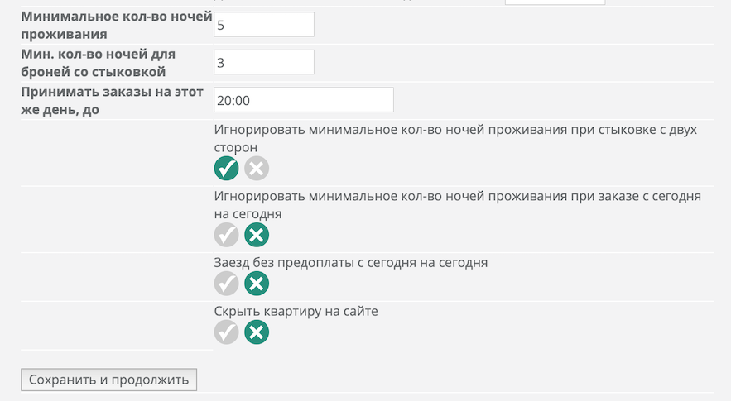Screen dimensions: 731x401
Task: Disable ignoring min nights for two-sided adjoining
Action: [x=257, y=168]
